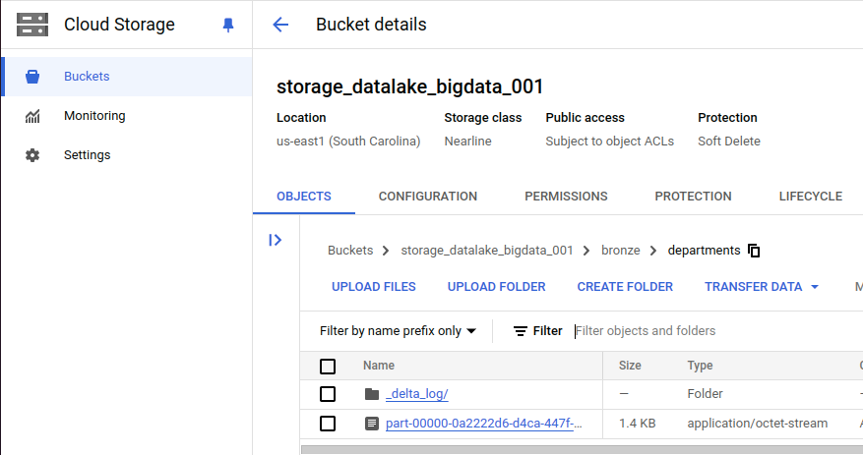
Task: Click the 'departments' breadcrumb label
Action: [704, 251]
